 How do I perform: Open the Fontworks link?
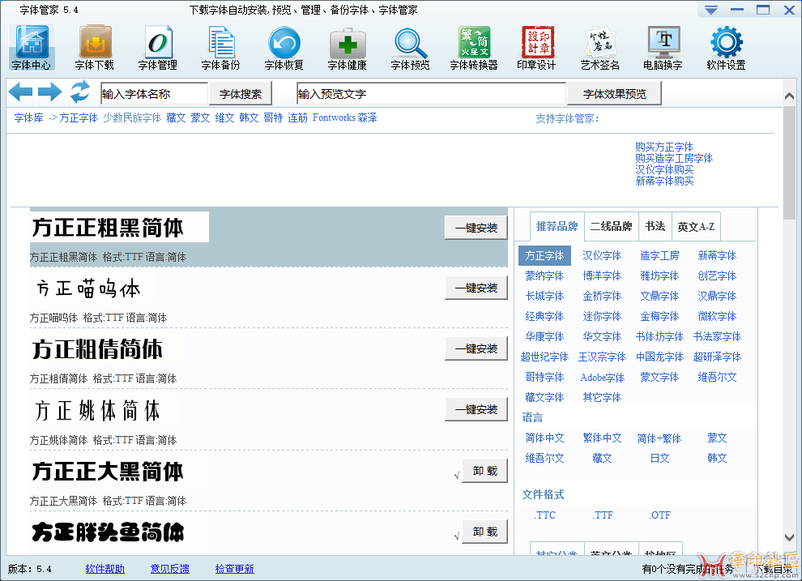click(x=334, y=117)
